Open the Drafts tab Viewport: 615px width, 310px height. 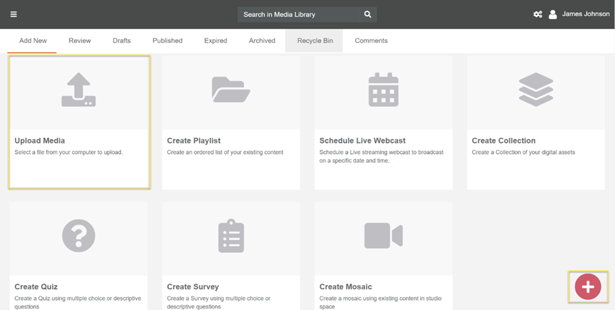tap(122, 40)
